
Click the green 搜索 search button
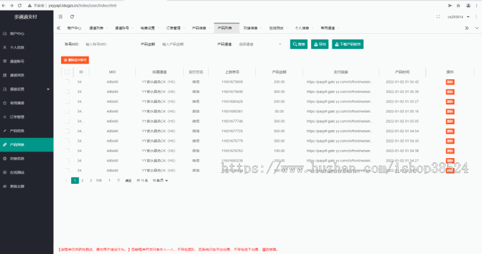pos(299,44)
